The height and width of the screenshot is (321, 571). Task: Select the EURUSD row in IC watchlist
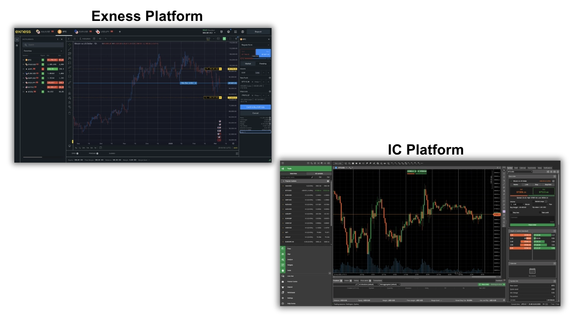306,195
